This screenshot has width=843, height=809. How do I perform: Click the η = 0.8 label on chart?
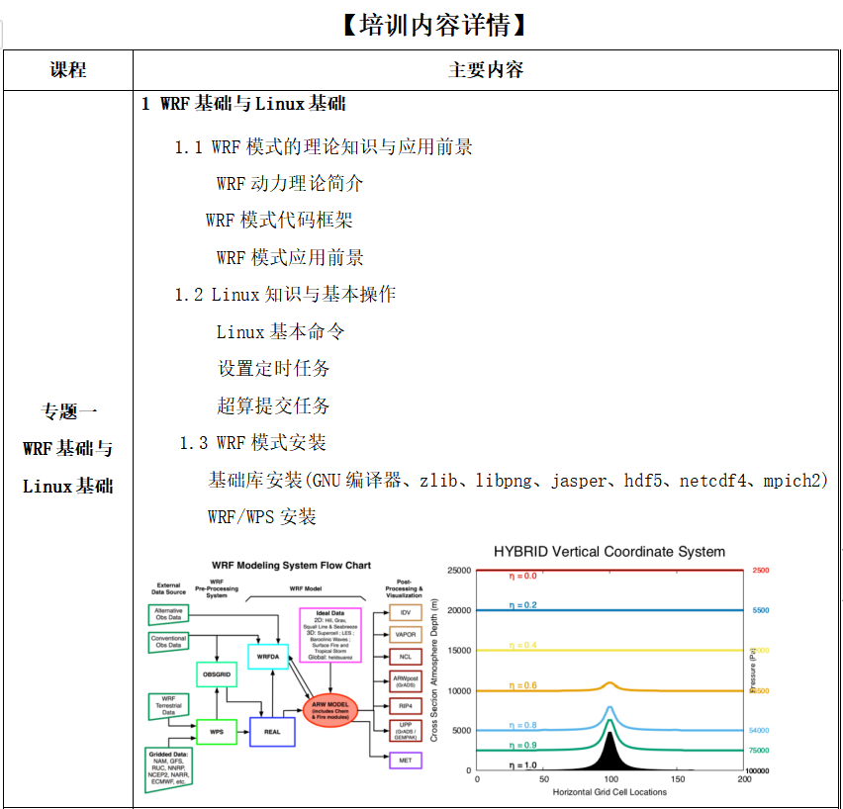(522, 725)
